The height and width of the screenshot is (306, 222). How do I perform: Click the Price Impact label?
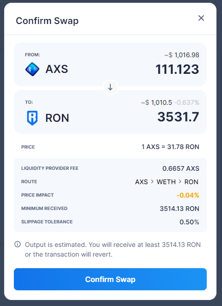pos(37,195)
